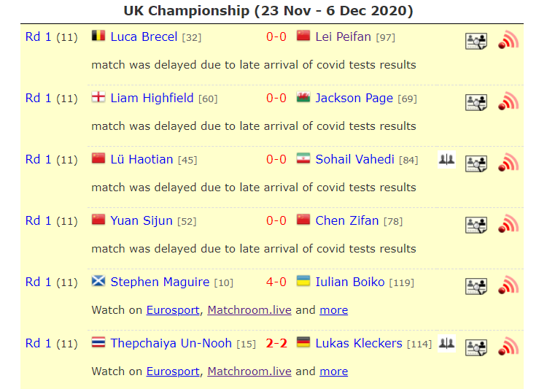Click the 2-2 score of Un-Nooh match

point(276,344)
